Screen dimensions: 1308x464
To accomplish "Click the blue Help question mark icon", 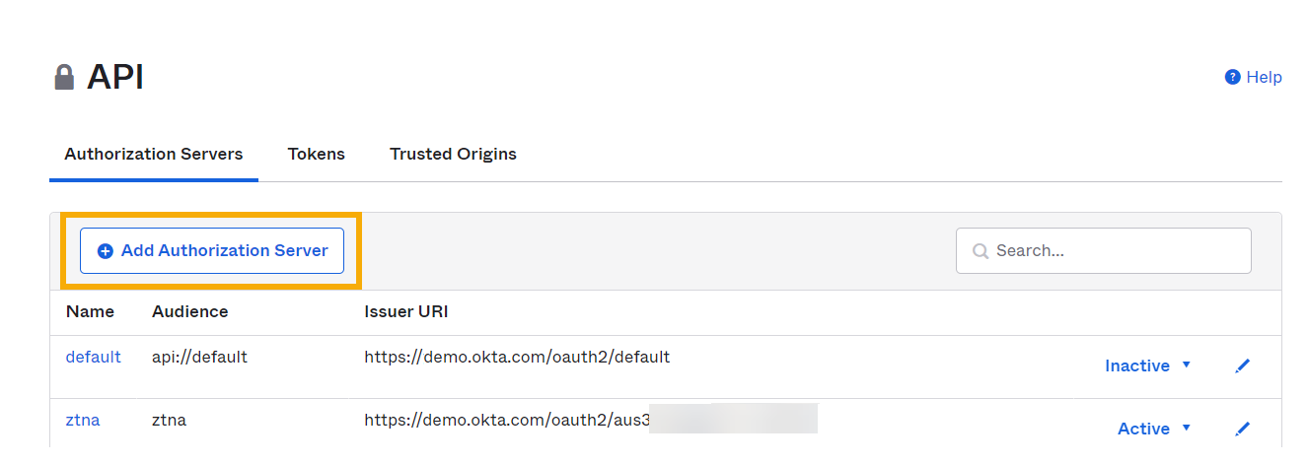I will pos(1232,77).
